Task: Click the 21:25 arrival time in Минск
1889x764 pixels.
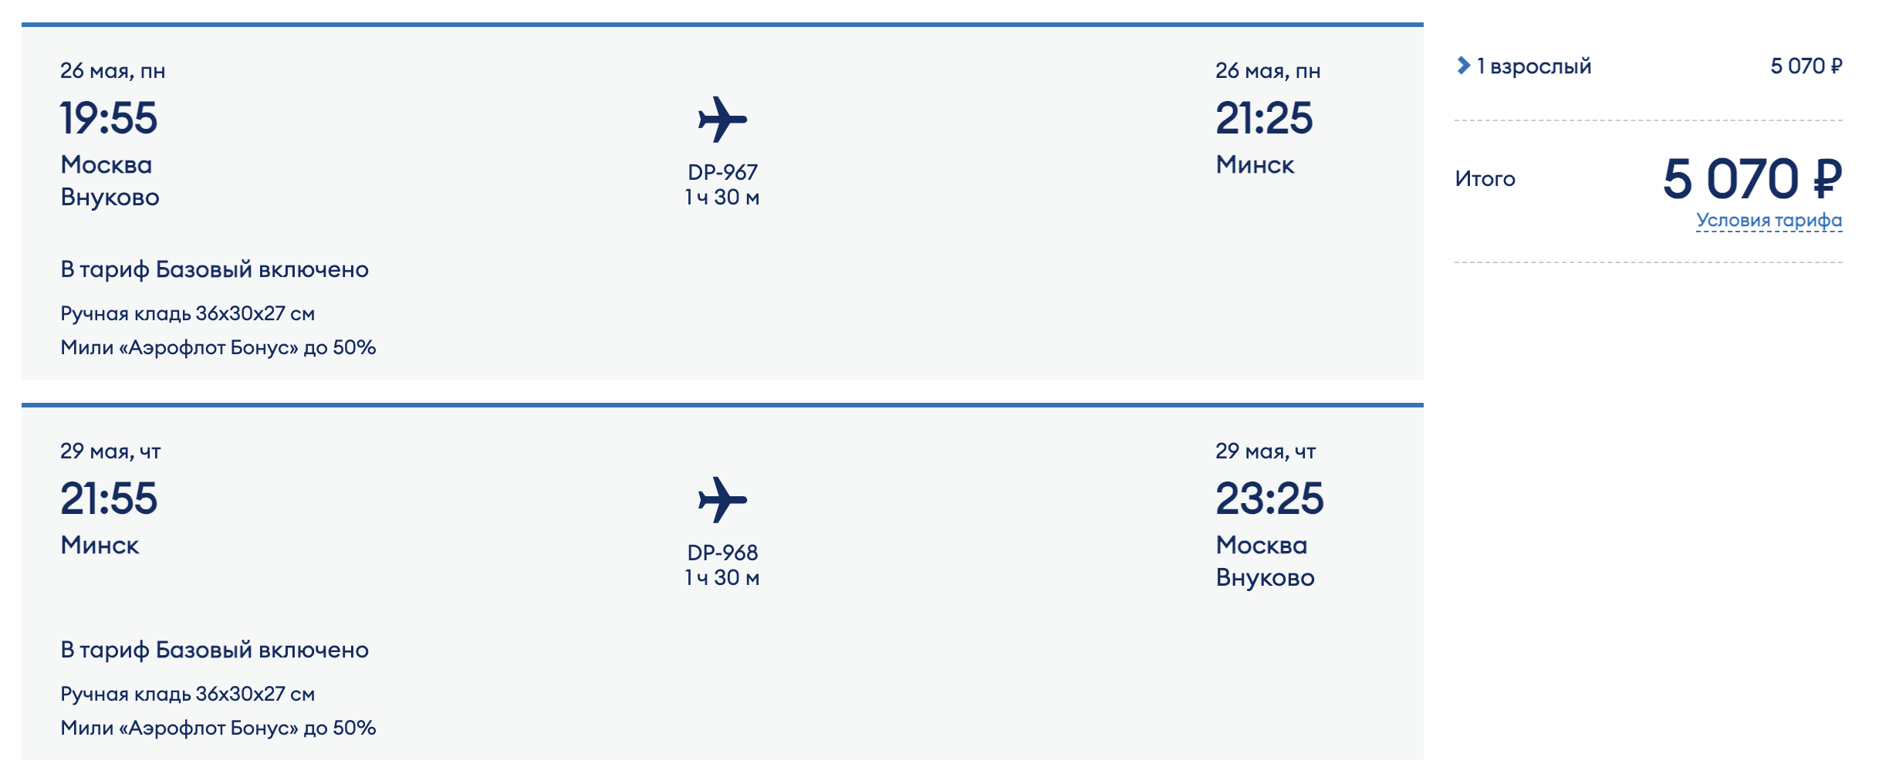Action: [1264, 118]
